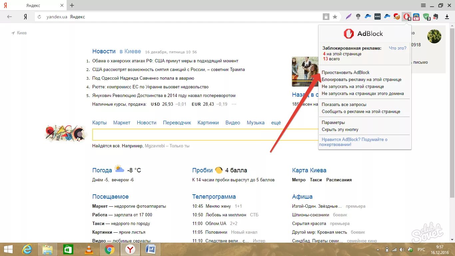Reload the page with refresh icon
The width and height of the screenshot is (455, 256).
pos(39,17)
